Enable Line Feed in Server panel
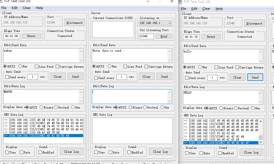Image resolution: width=274 pixels, height=164 pixels. (133, 67)
